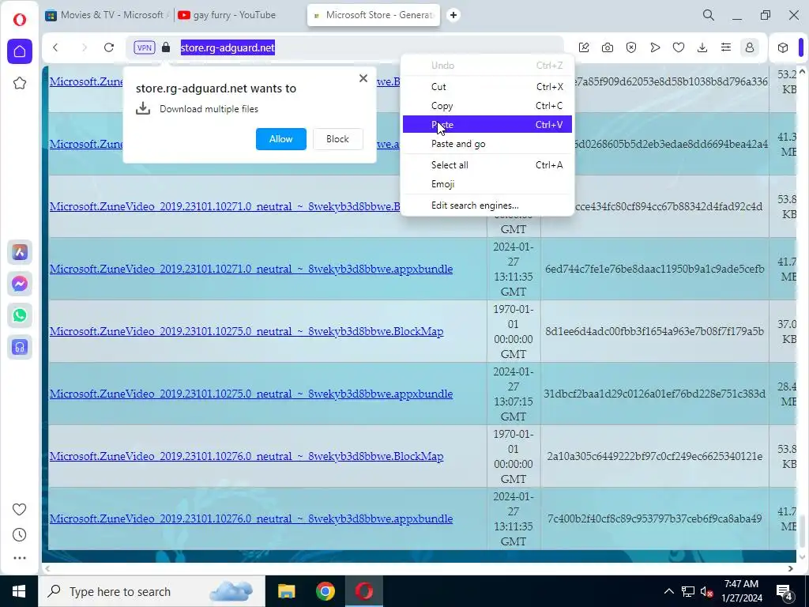
Task: Open the edit/pinboard toolbar icon
Action: pyautogui.click(x=584, y=47)
